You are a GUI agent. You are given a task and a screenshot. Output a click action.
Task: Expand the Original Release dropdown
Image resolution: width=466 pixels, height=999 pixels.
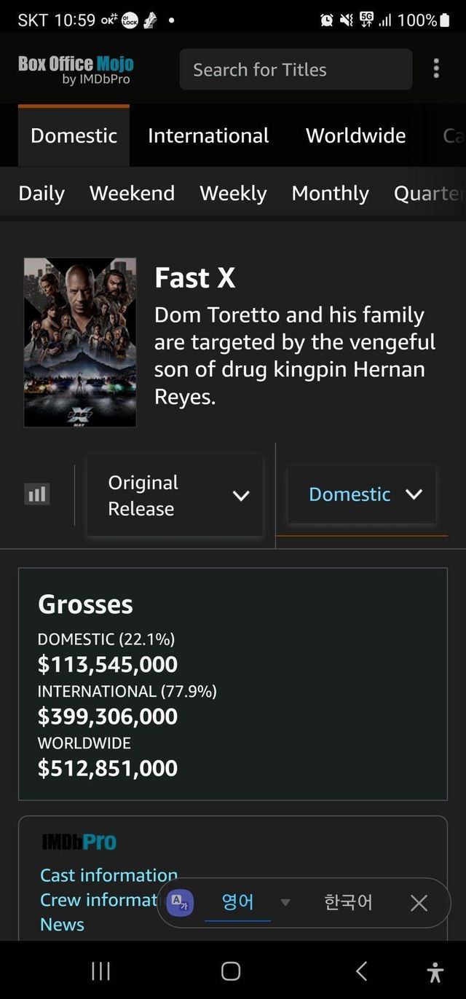(x=175, y=495)
